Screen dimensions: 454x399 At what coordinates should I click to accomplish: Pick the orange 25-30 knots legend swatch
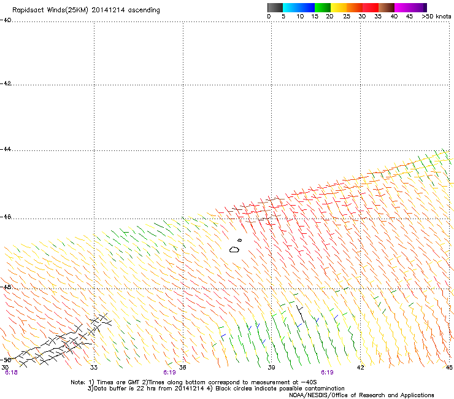[x=355, y=7]
